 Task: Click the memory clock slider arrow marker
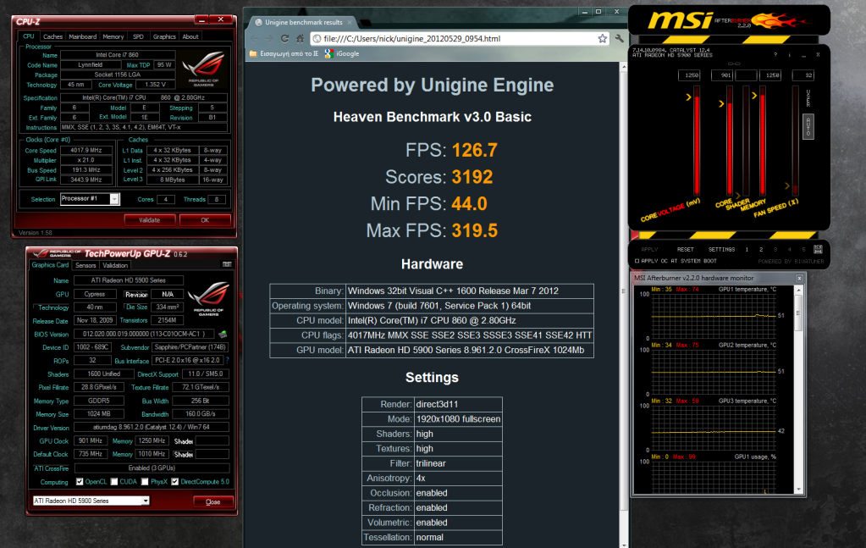pos(754,96)
